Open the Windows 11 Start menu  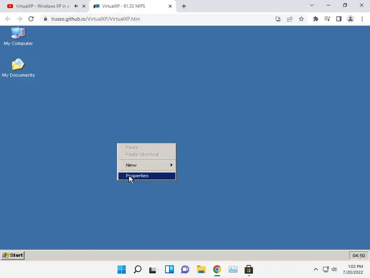[x=121, y=269]
